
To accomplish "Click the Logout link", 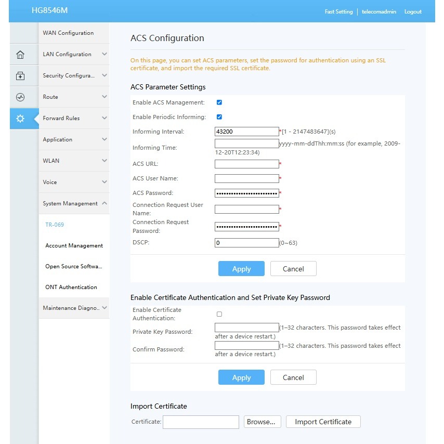I will point(413,11).
